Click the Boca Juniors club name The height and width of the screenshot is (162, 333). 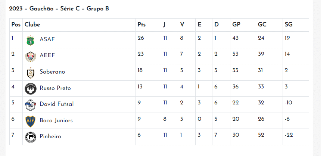pyautogui.click(x=56, y=120)
